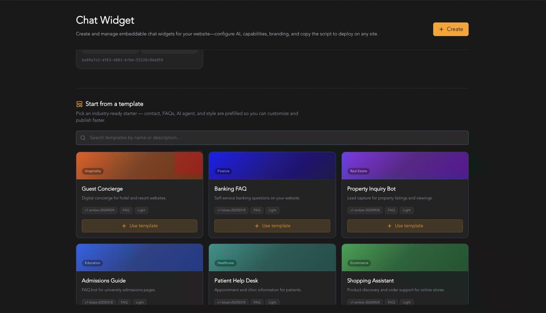The width and height of the screenshot is (546, 313).
Task: Click the Light tag on Guest Concierge
Action: click(x=141, y=210)
